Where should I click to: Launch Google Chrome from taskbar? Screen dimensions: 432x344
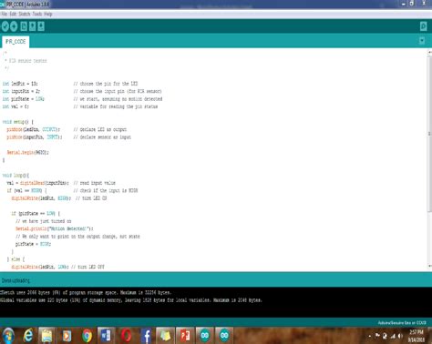(87, 336)
